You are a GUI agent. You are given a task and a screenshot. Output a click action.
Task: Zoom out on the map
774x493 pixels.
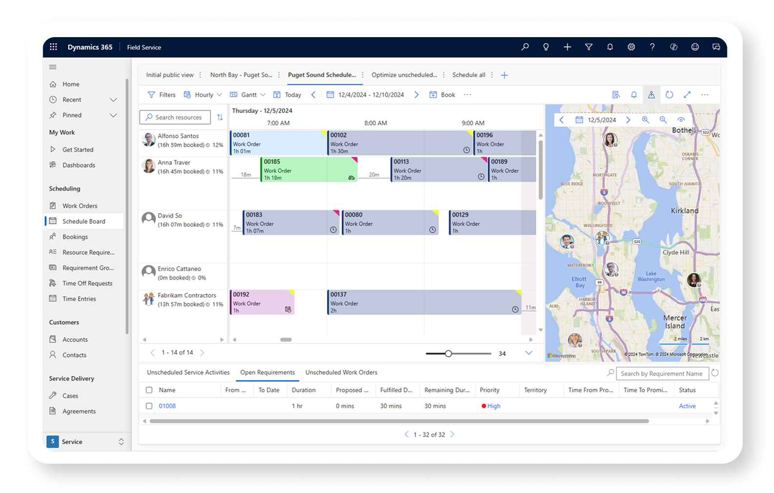click(x=663, y=120)
